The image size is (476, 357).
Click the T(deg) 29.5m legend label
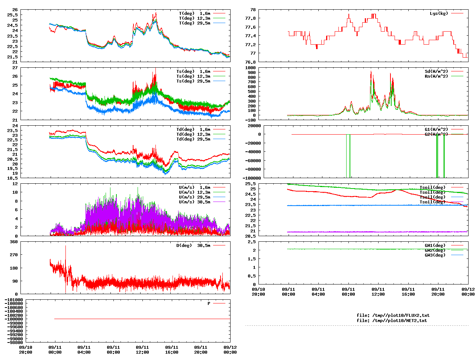tap(194, 23)
